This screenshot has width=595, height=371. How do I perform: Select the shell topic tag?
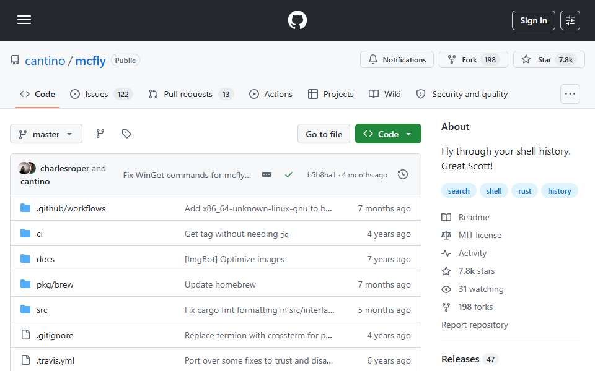(494, 191)
